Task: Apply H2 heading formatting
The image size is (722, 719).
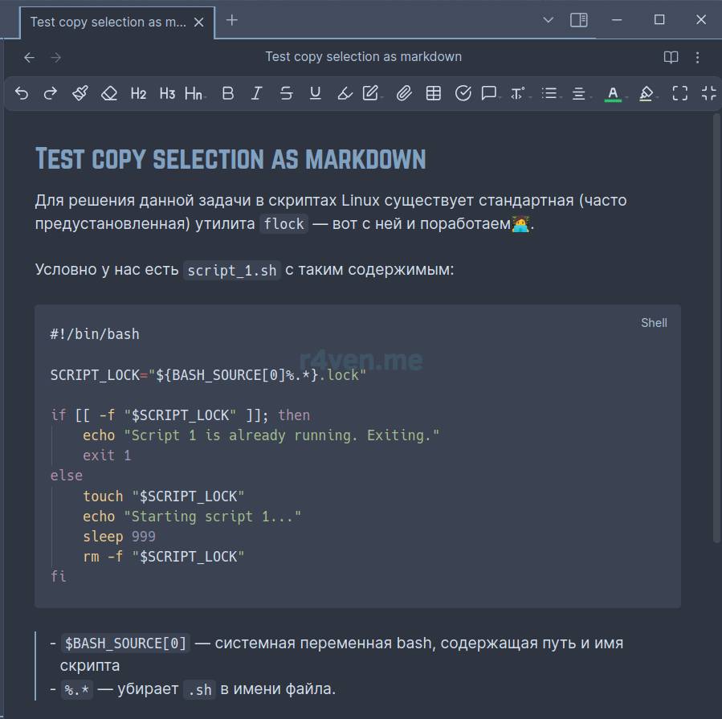Action: pos(138,94)
